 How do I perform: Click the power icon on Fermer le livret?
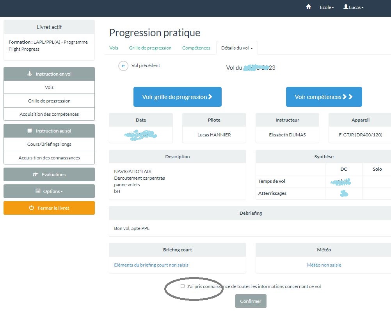(32, 208)
